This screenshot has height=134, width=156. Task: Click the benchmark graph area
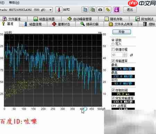pyautogui.click(x=53, y=70)
